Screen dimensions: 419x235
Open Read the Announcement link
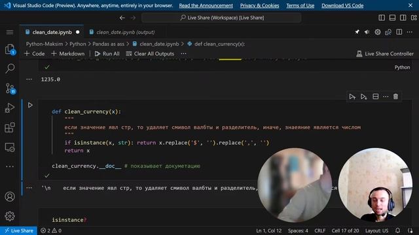coord(206,6)
